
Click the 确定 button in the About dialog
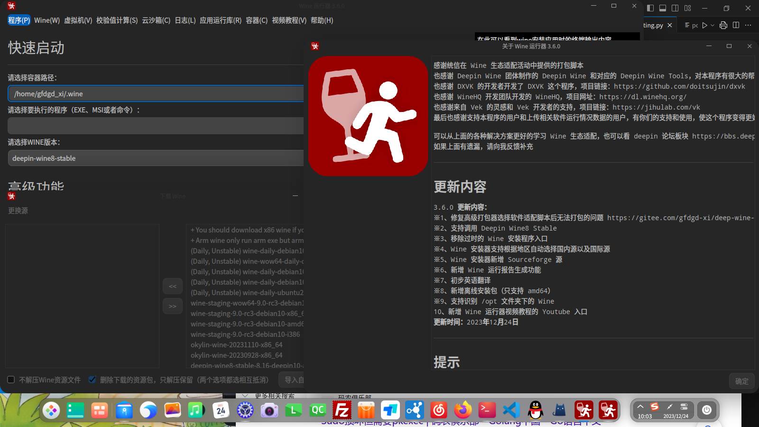(741, 381)
